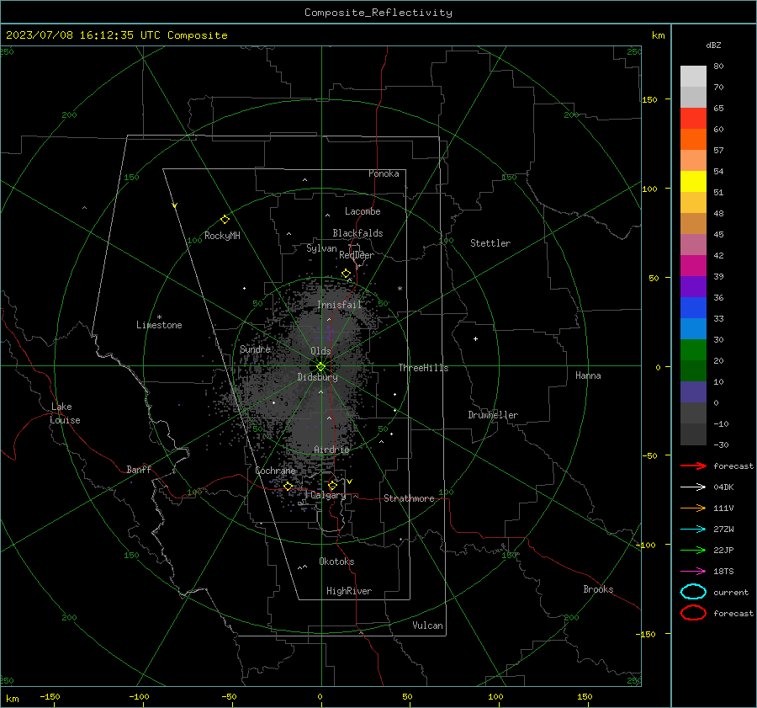Select the HighRiver town label

pyautogui.click(x=349, y=591)
